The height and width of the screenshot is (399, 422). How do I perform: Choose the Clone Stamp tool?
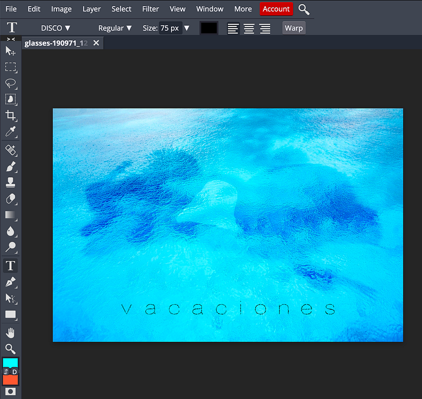(x=10, y=183)
